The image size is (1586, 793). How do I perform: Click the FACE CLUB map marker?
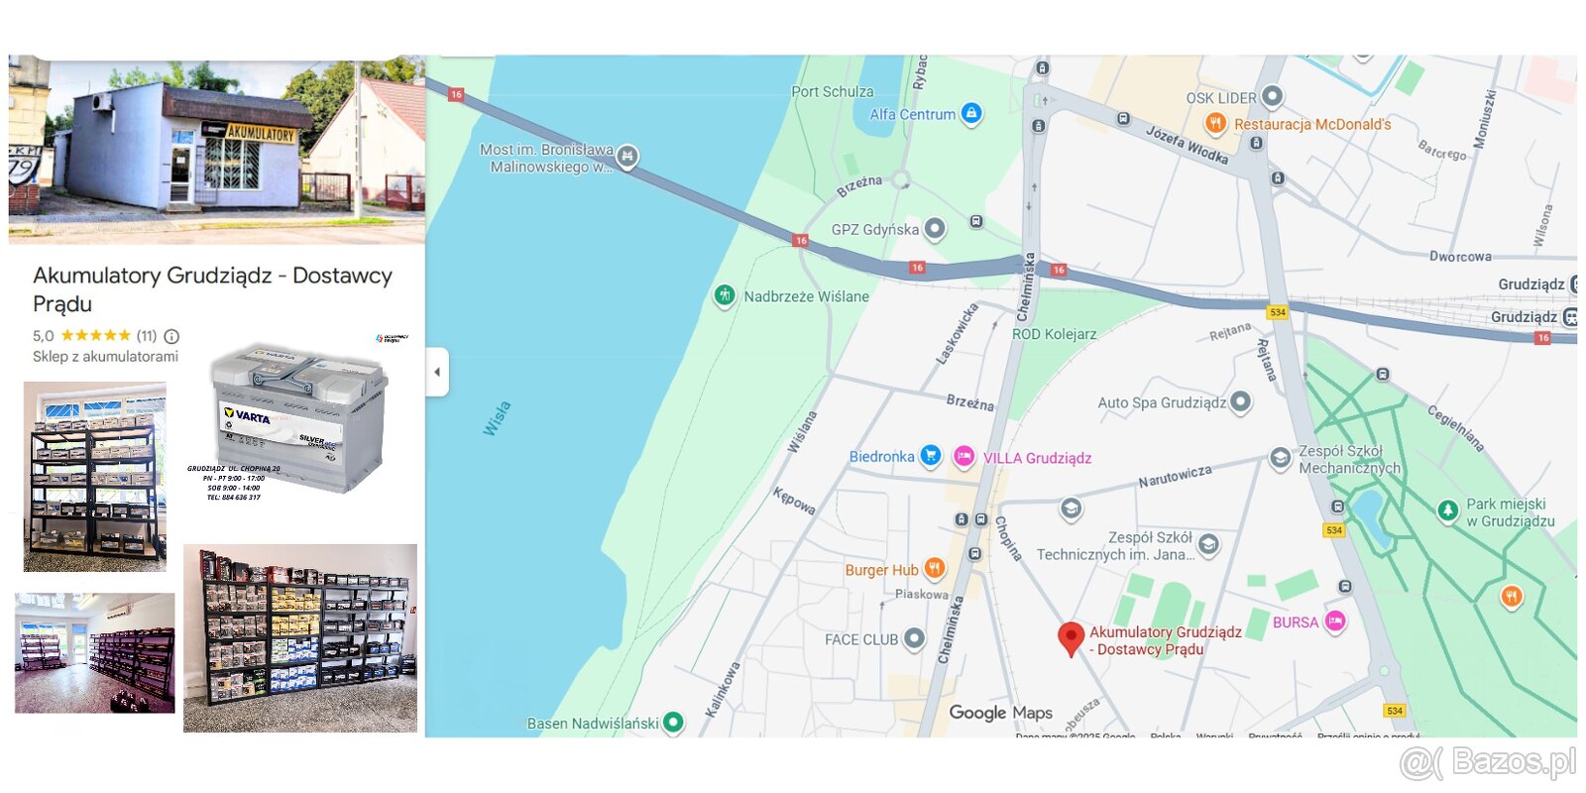tap(914, 639)
